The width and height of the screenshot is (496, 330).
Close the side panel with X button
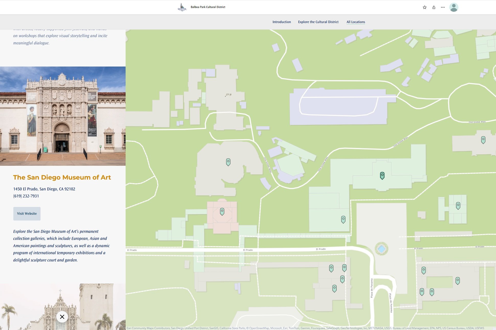pos(62,317)
